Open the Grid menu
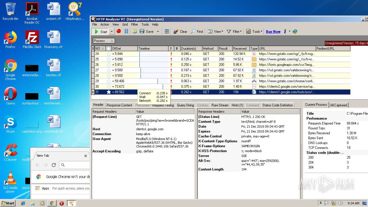This screenshot has height=207, width=368. [x=125, y=24]
